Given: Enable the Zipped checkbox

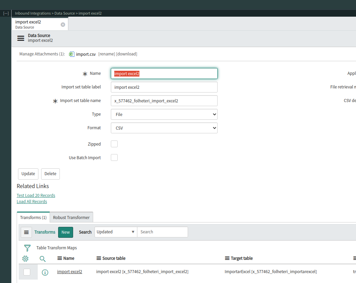Looking at the screenshot, I should pos(114,144).
